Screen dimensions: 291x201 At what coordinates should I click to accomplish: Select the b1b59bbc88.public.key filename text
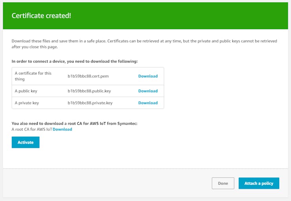(x=89, y=91)
